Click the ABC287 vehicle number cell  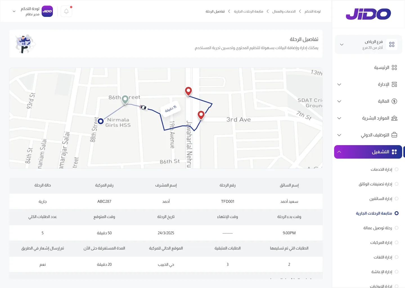(104, 201)
